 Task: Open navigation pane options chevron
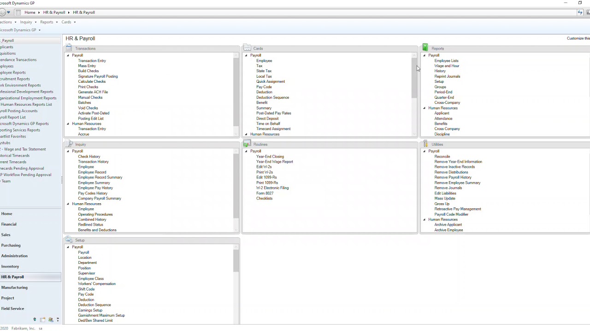click(58, 320)
